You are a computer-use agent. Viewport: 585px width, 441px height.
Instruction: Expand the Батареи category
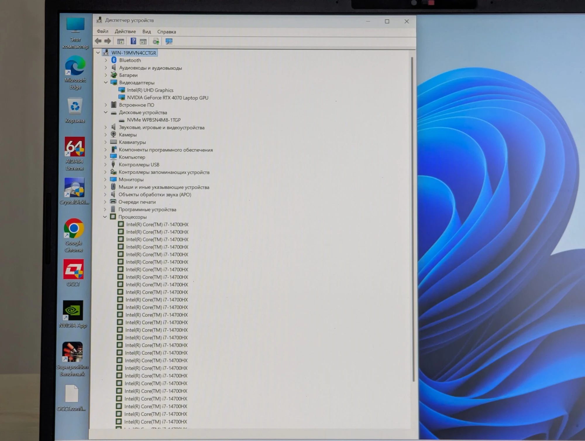(106, 75)
